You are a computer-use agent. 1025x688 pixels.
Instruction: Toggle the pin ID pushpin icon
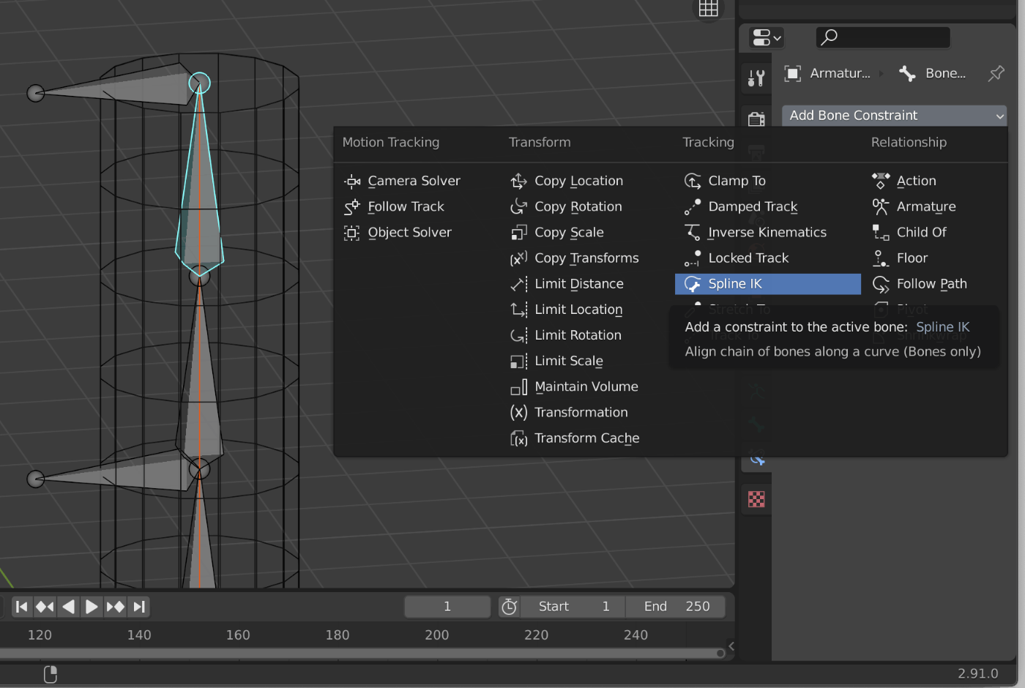(996, 73)
